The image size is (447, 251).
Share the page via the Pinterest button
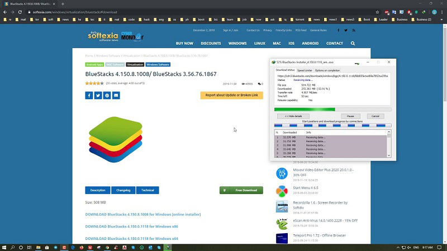coord(107,95)
